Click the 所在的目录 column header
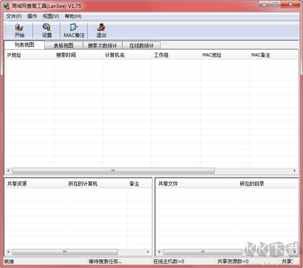Viewport: 303px width, 268px height. click(268, 184)
